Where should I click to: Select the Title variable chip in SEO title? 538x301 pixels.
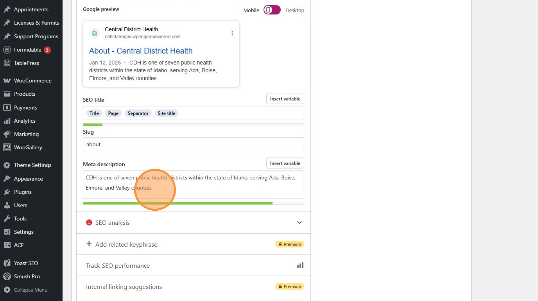tap(94, 113)
